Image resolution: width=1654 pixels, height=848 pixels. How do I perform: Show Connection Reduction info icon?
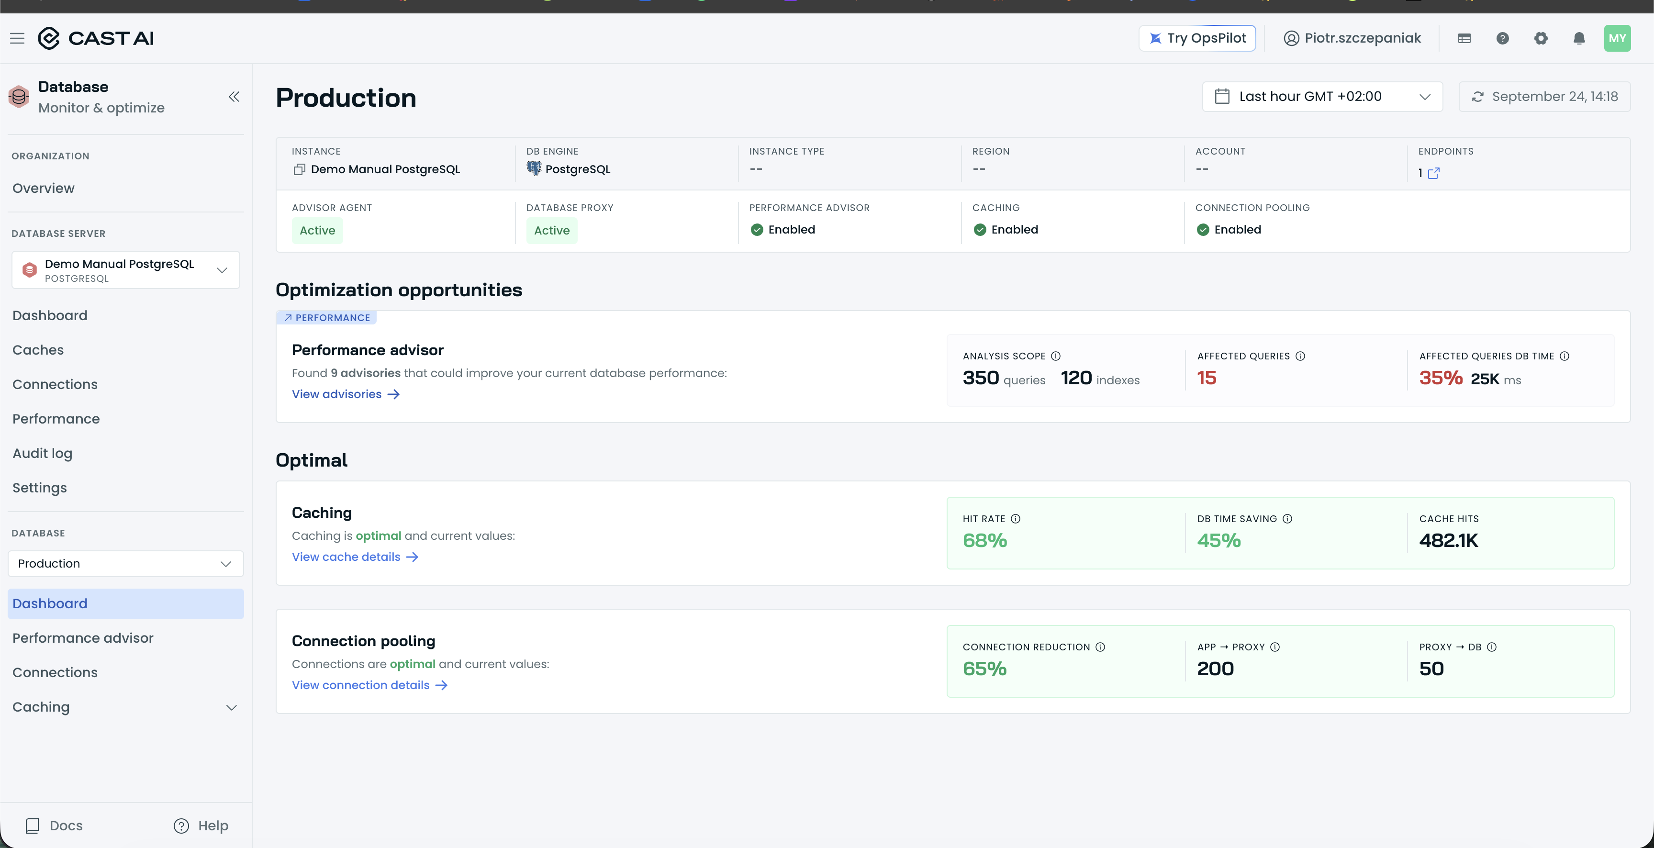tap(1101, 647)
